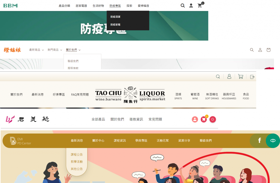Viewport: 280px width, 183px height.
Task: Open 生活好物 in the BBM nav
Action: pyautogui.click(x=98, y=6)
